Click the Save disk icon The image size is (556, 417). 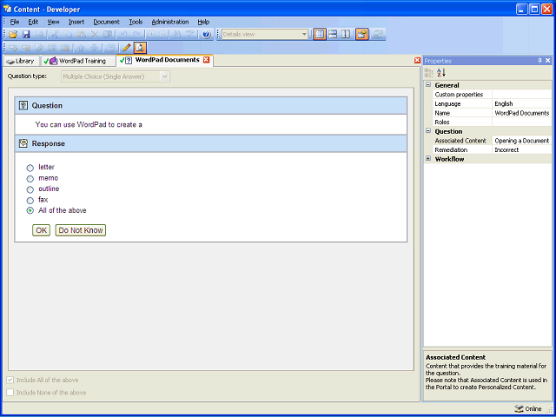point(26,35)
